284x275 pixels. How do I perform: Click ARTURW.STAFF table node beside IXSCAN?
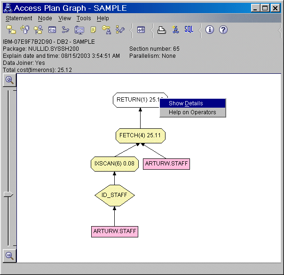tap(166, 164)
